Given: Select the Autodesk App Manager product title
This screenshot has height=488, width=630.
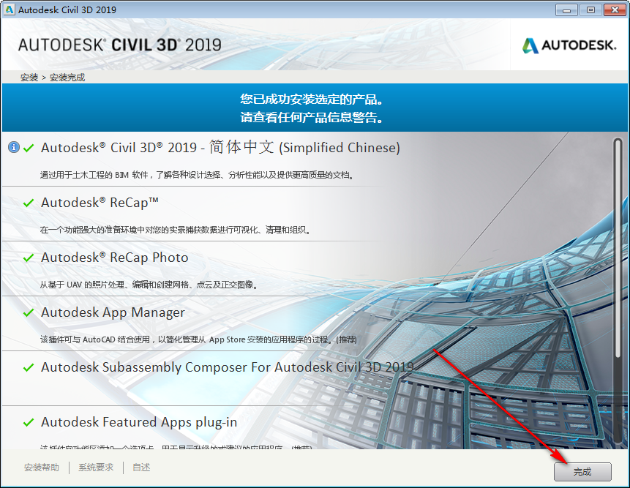Looking at the screenshot, I should (113, 312).
